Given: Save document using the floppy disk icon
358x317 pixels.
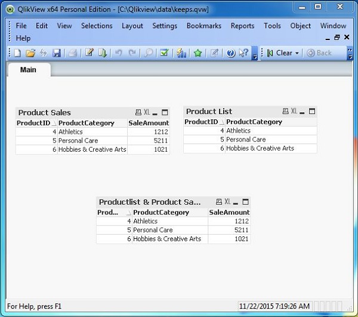Looking at the screenshot, I should click(x=57, y=53).
